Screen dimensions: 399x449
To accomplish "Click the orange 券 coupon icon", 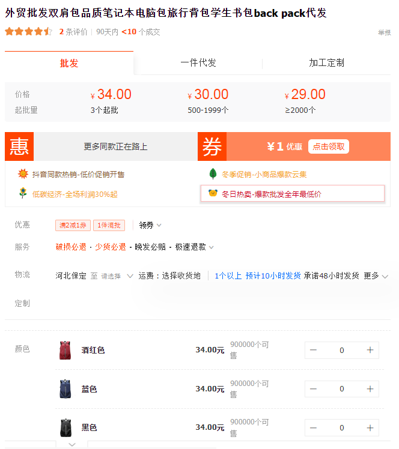I will click(x=212, y=146).
